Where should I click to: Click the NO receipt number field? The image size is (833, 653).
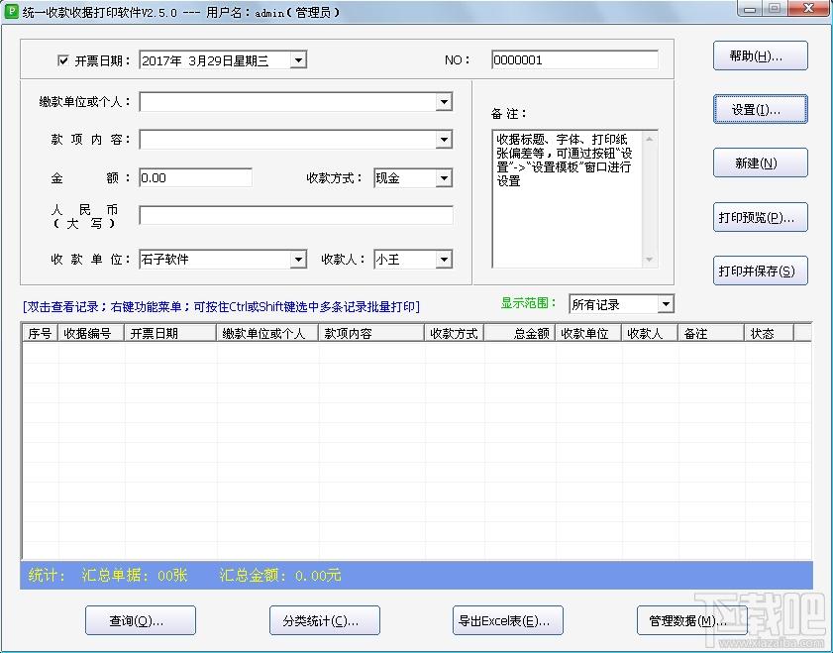point(574,60)
